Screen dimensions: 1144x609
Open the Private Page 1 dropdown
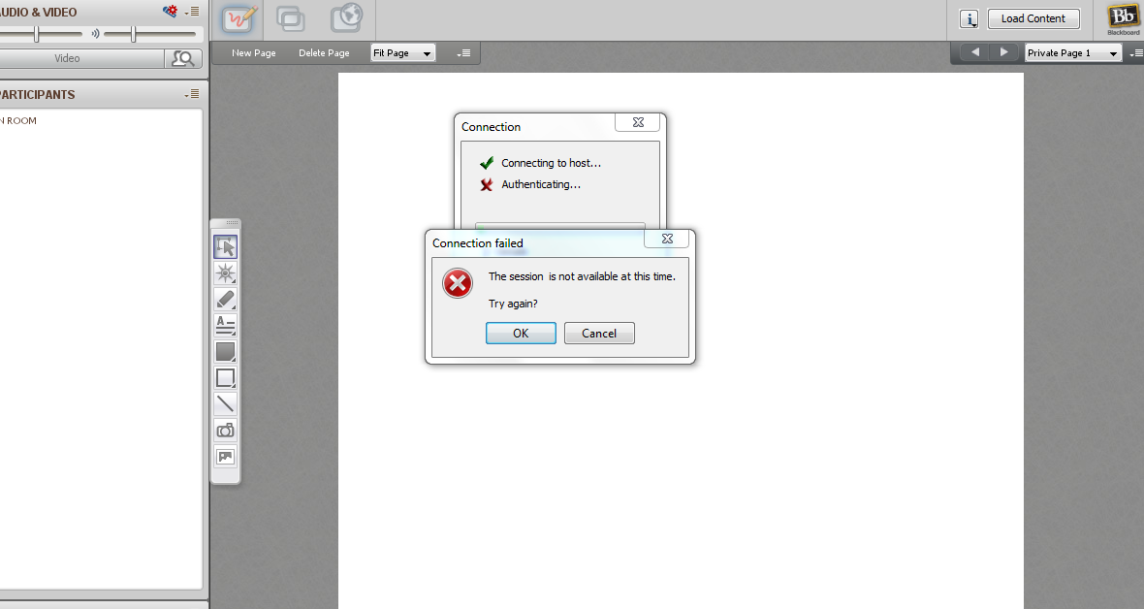[x=1072, y=52]
